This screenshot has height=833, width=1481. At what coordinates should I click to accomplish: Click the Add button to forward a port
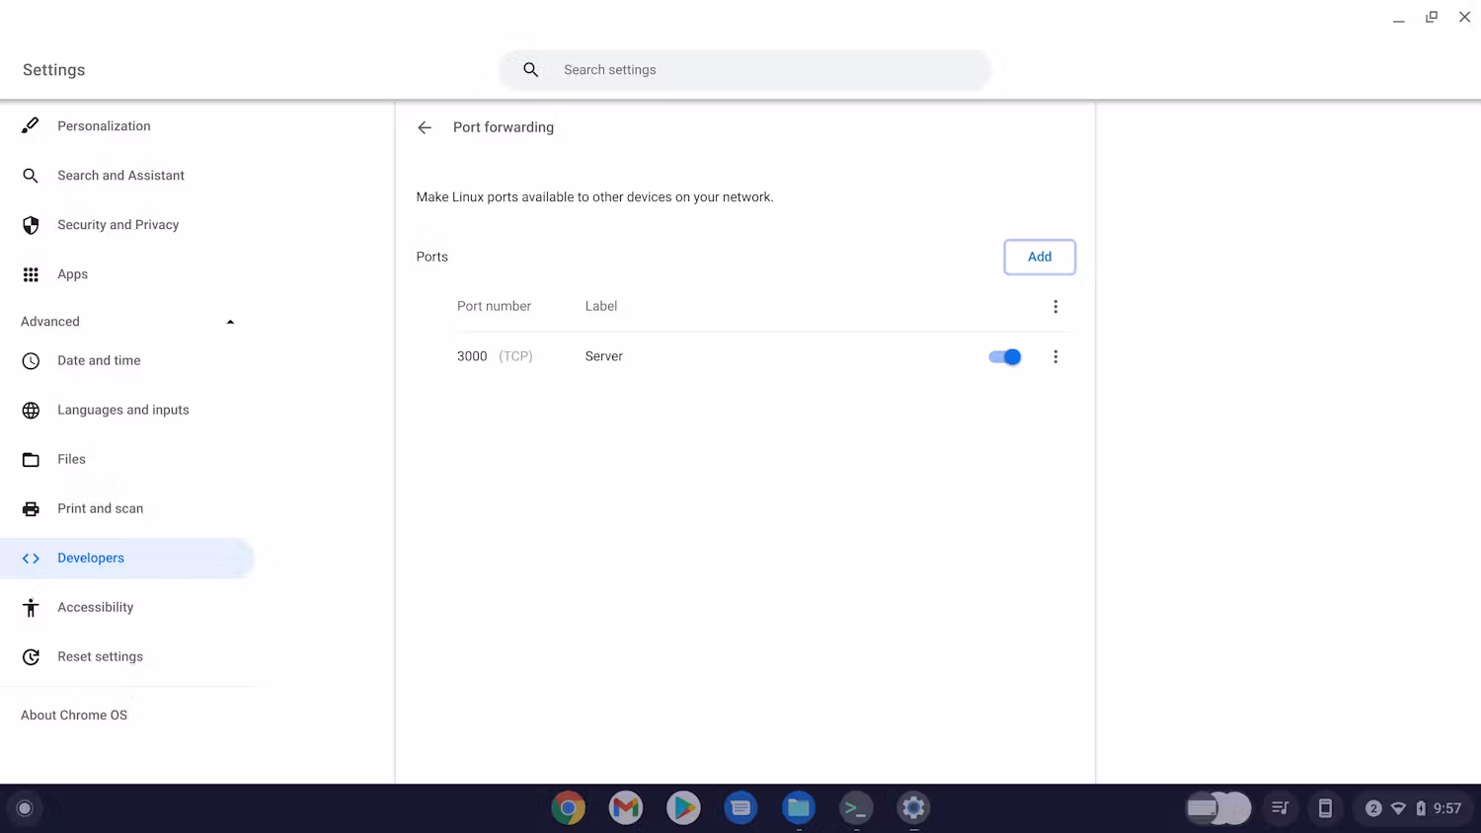click(1039, 257)
